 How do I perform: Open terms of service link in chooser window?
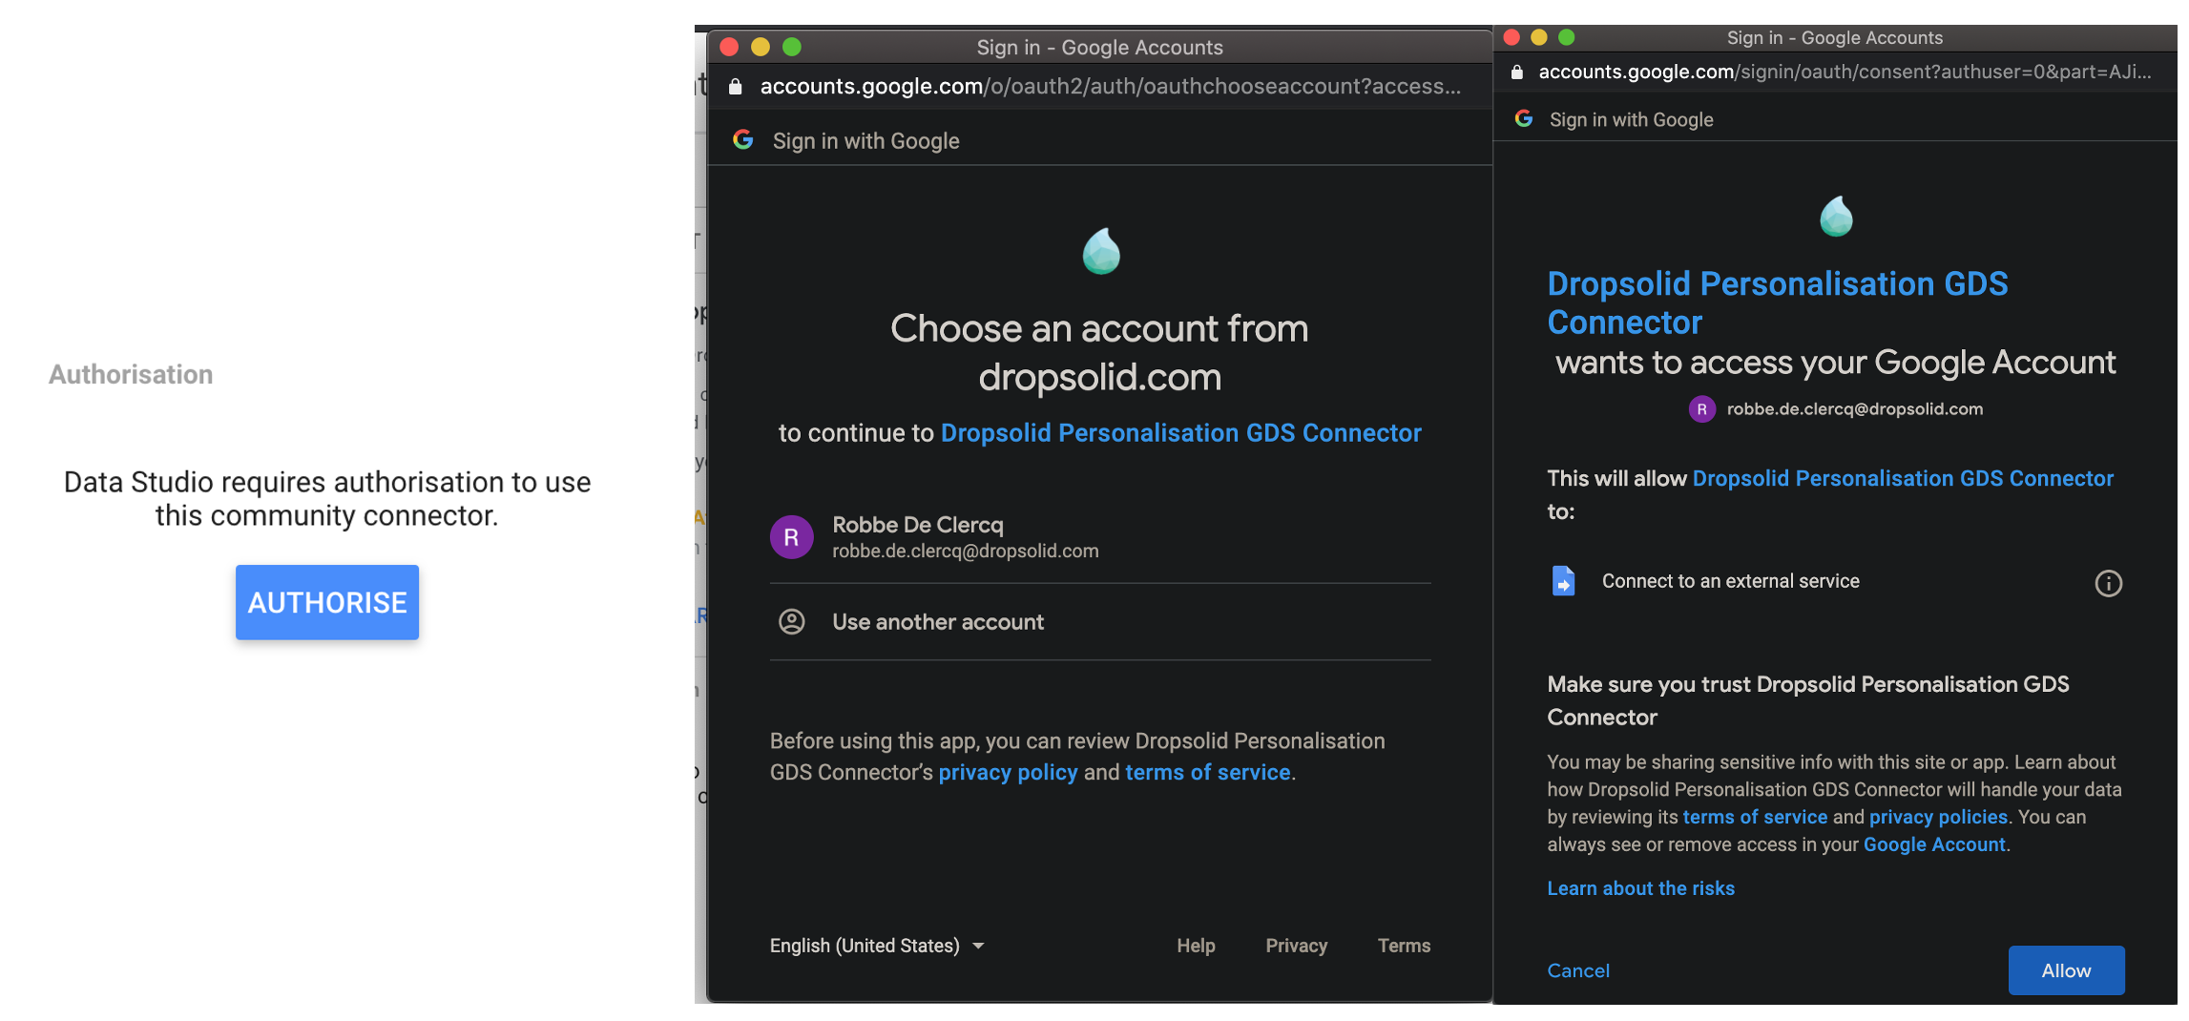pos(1207,772)
